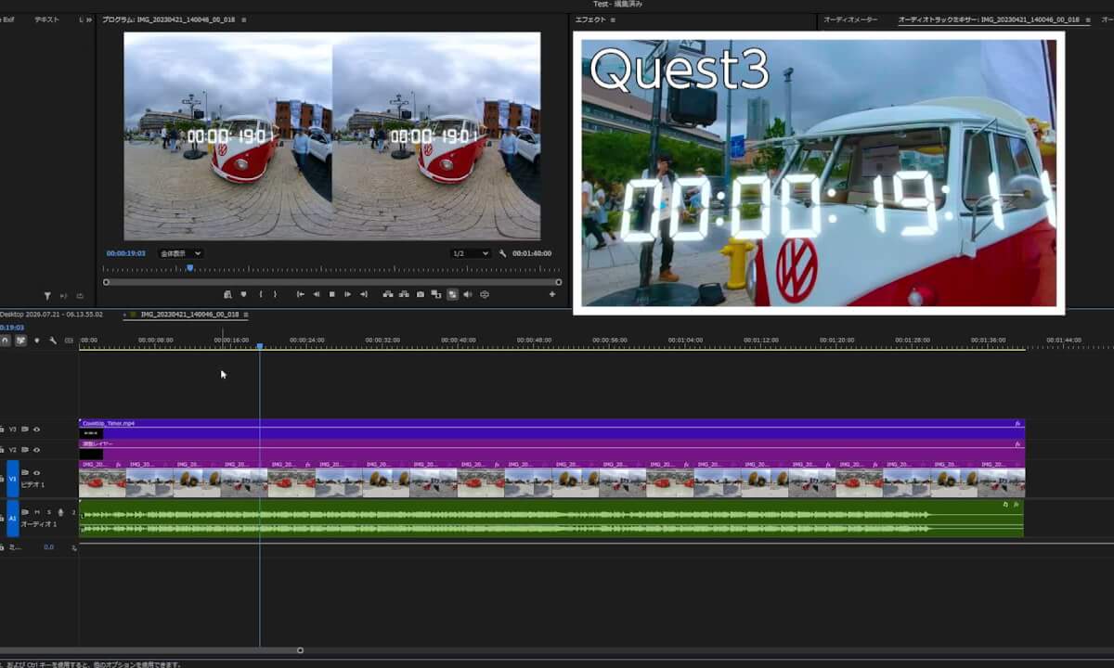Viewport: 1114px width, 668px height.
Task: Click the Lift icon in Program monitor
Action: point(388,294)
